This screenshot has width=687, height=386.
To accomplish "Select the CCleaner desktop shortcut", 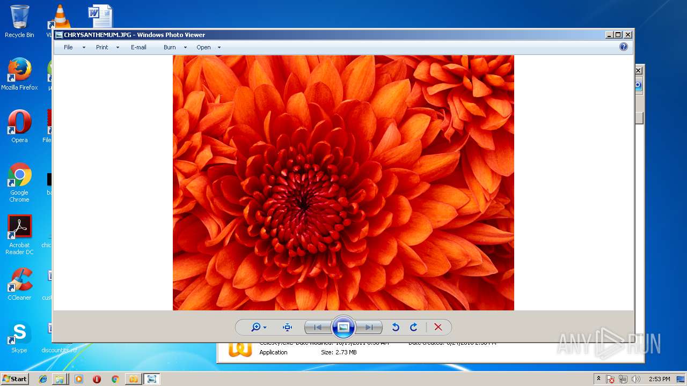I will [19, 284].
